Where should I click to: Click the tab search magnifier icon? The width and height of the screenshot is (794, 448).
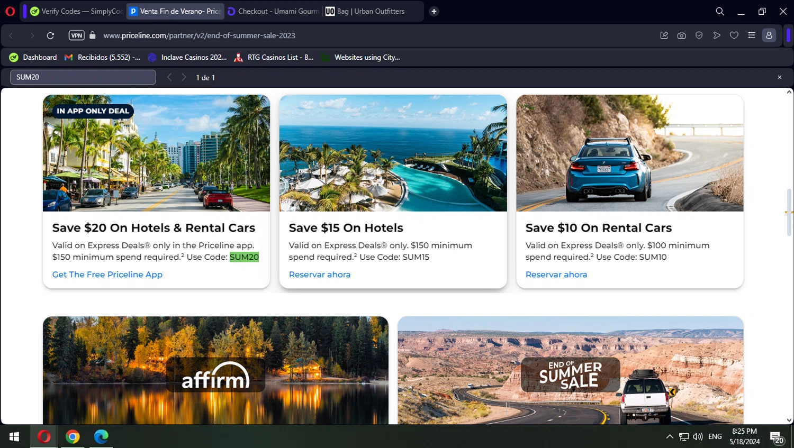point(720,11)
